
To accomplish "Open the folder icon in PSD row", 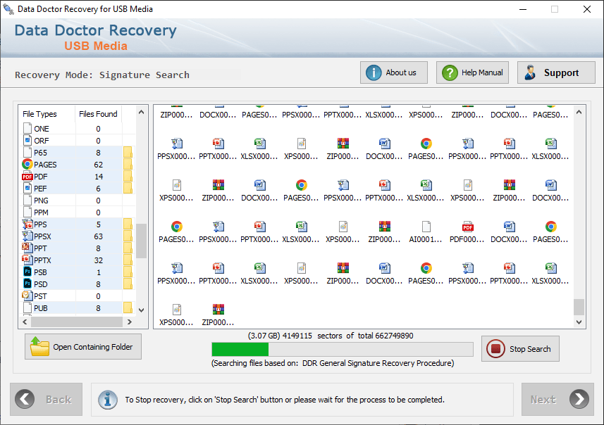I will pyautogui.click(x=128, y=284).
